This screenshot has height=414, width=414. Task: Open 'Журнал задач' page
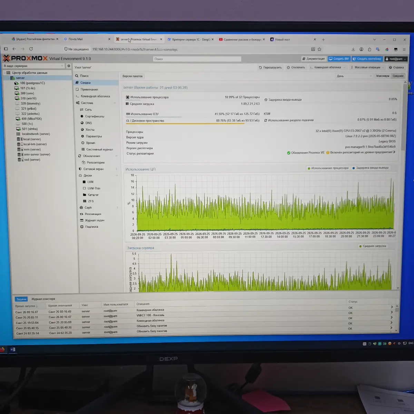(95, 220)
